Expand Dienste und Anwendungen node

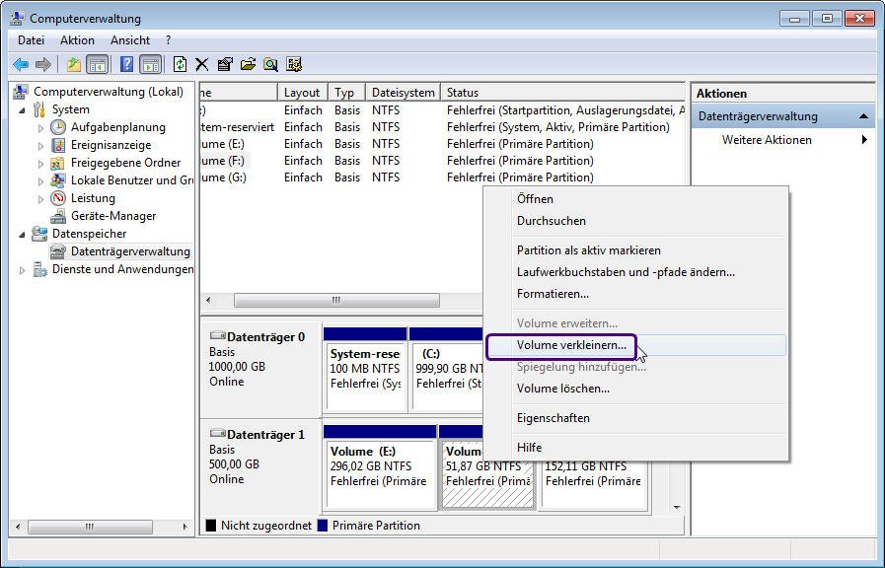tap(22, 270)
